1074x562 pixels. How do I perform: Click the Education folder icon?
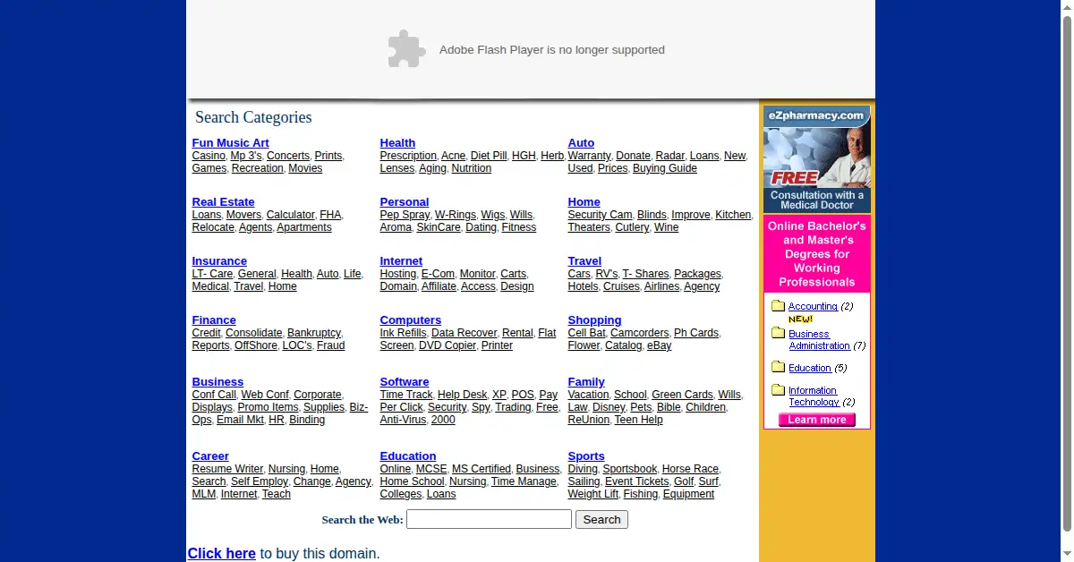pos(778,367)
